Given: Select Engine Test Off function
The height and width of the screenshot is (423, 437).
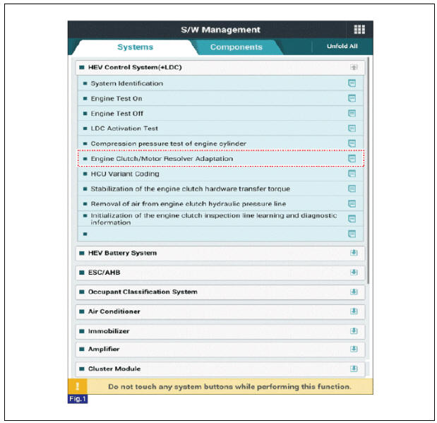Looking at the screenshot, I should [220, 113].
